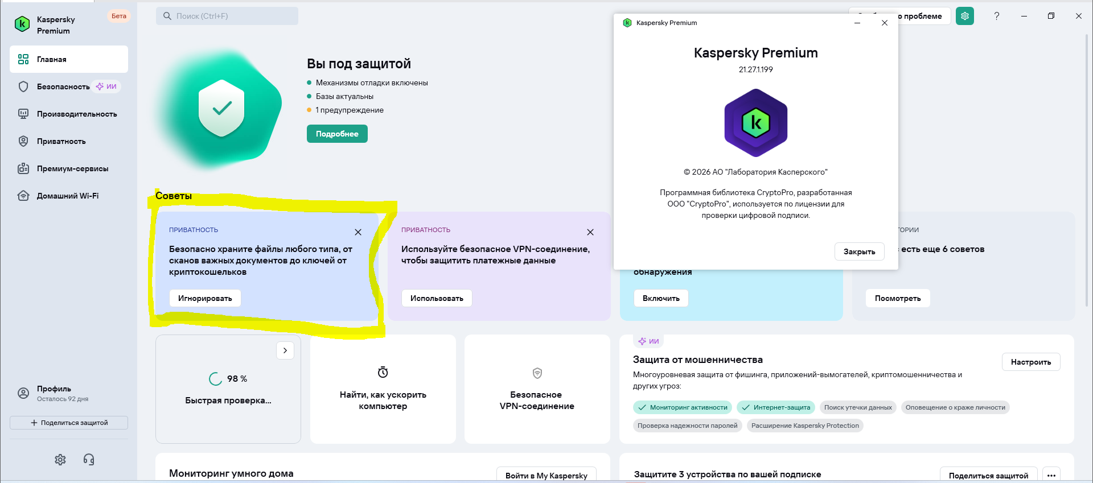This screenshot has width=1093, height=483.
Task: Enable 'Оповещение о краже личности' chip
Action: [955, 407]
